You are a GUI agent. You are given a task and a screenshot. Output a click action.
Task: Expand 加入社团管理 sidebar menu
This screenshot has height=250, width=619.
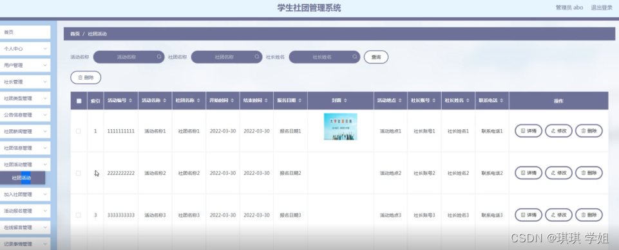[25, 195]
